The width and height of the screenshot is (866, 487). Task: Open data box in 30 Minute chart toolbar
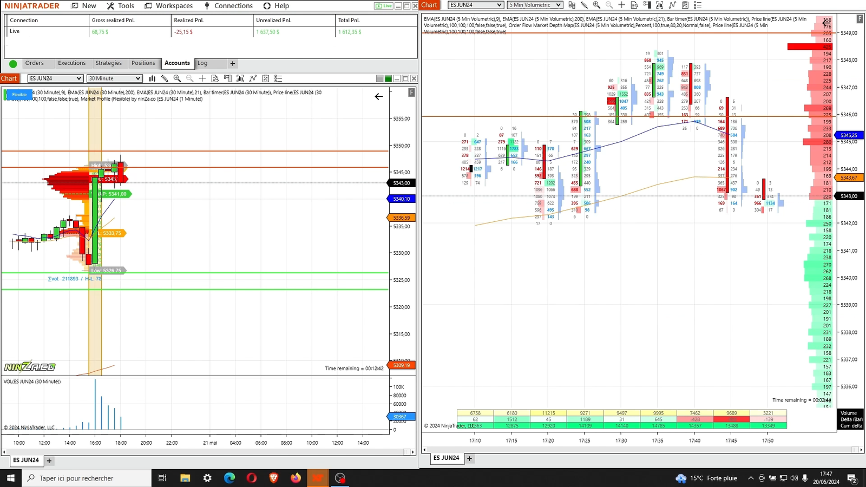click(215, 78)
